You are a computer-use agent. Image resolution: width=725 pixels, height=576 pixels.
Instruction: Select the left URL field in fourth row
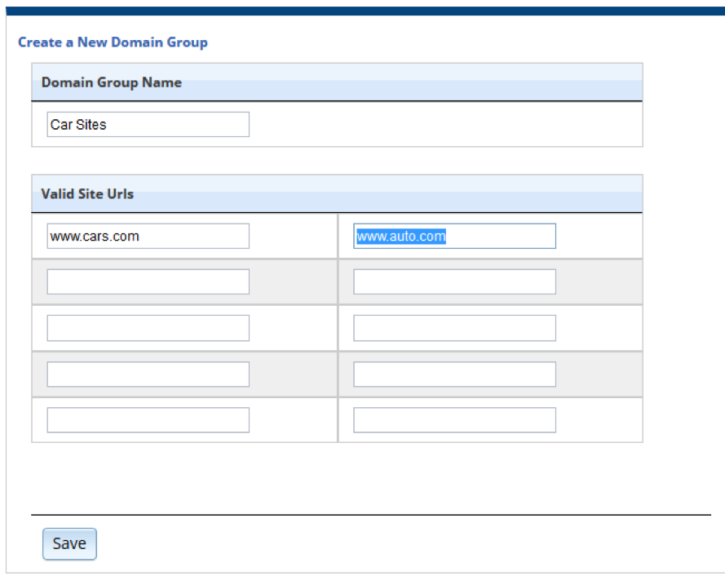[148, 374]
